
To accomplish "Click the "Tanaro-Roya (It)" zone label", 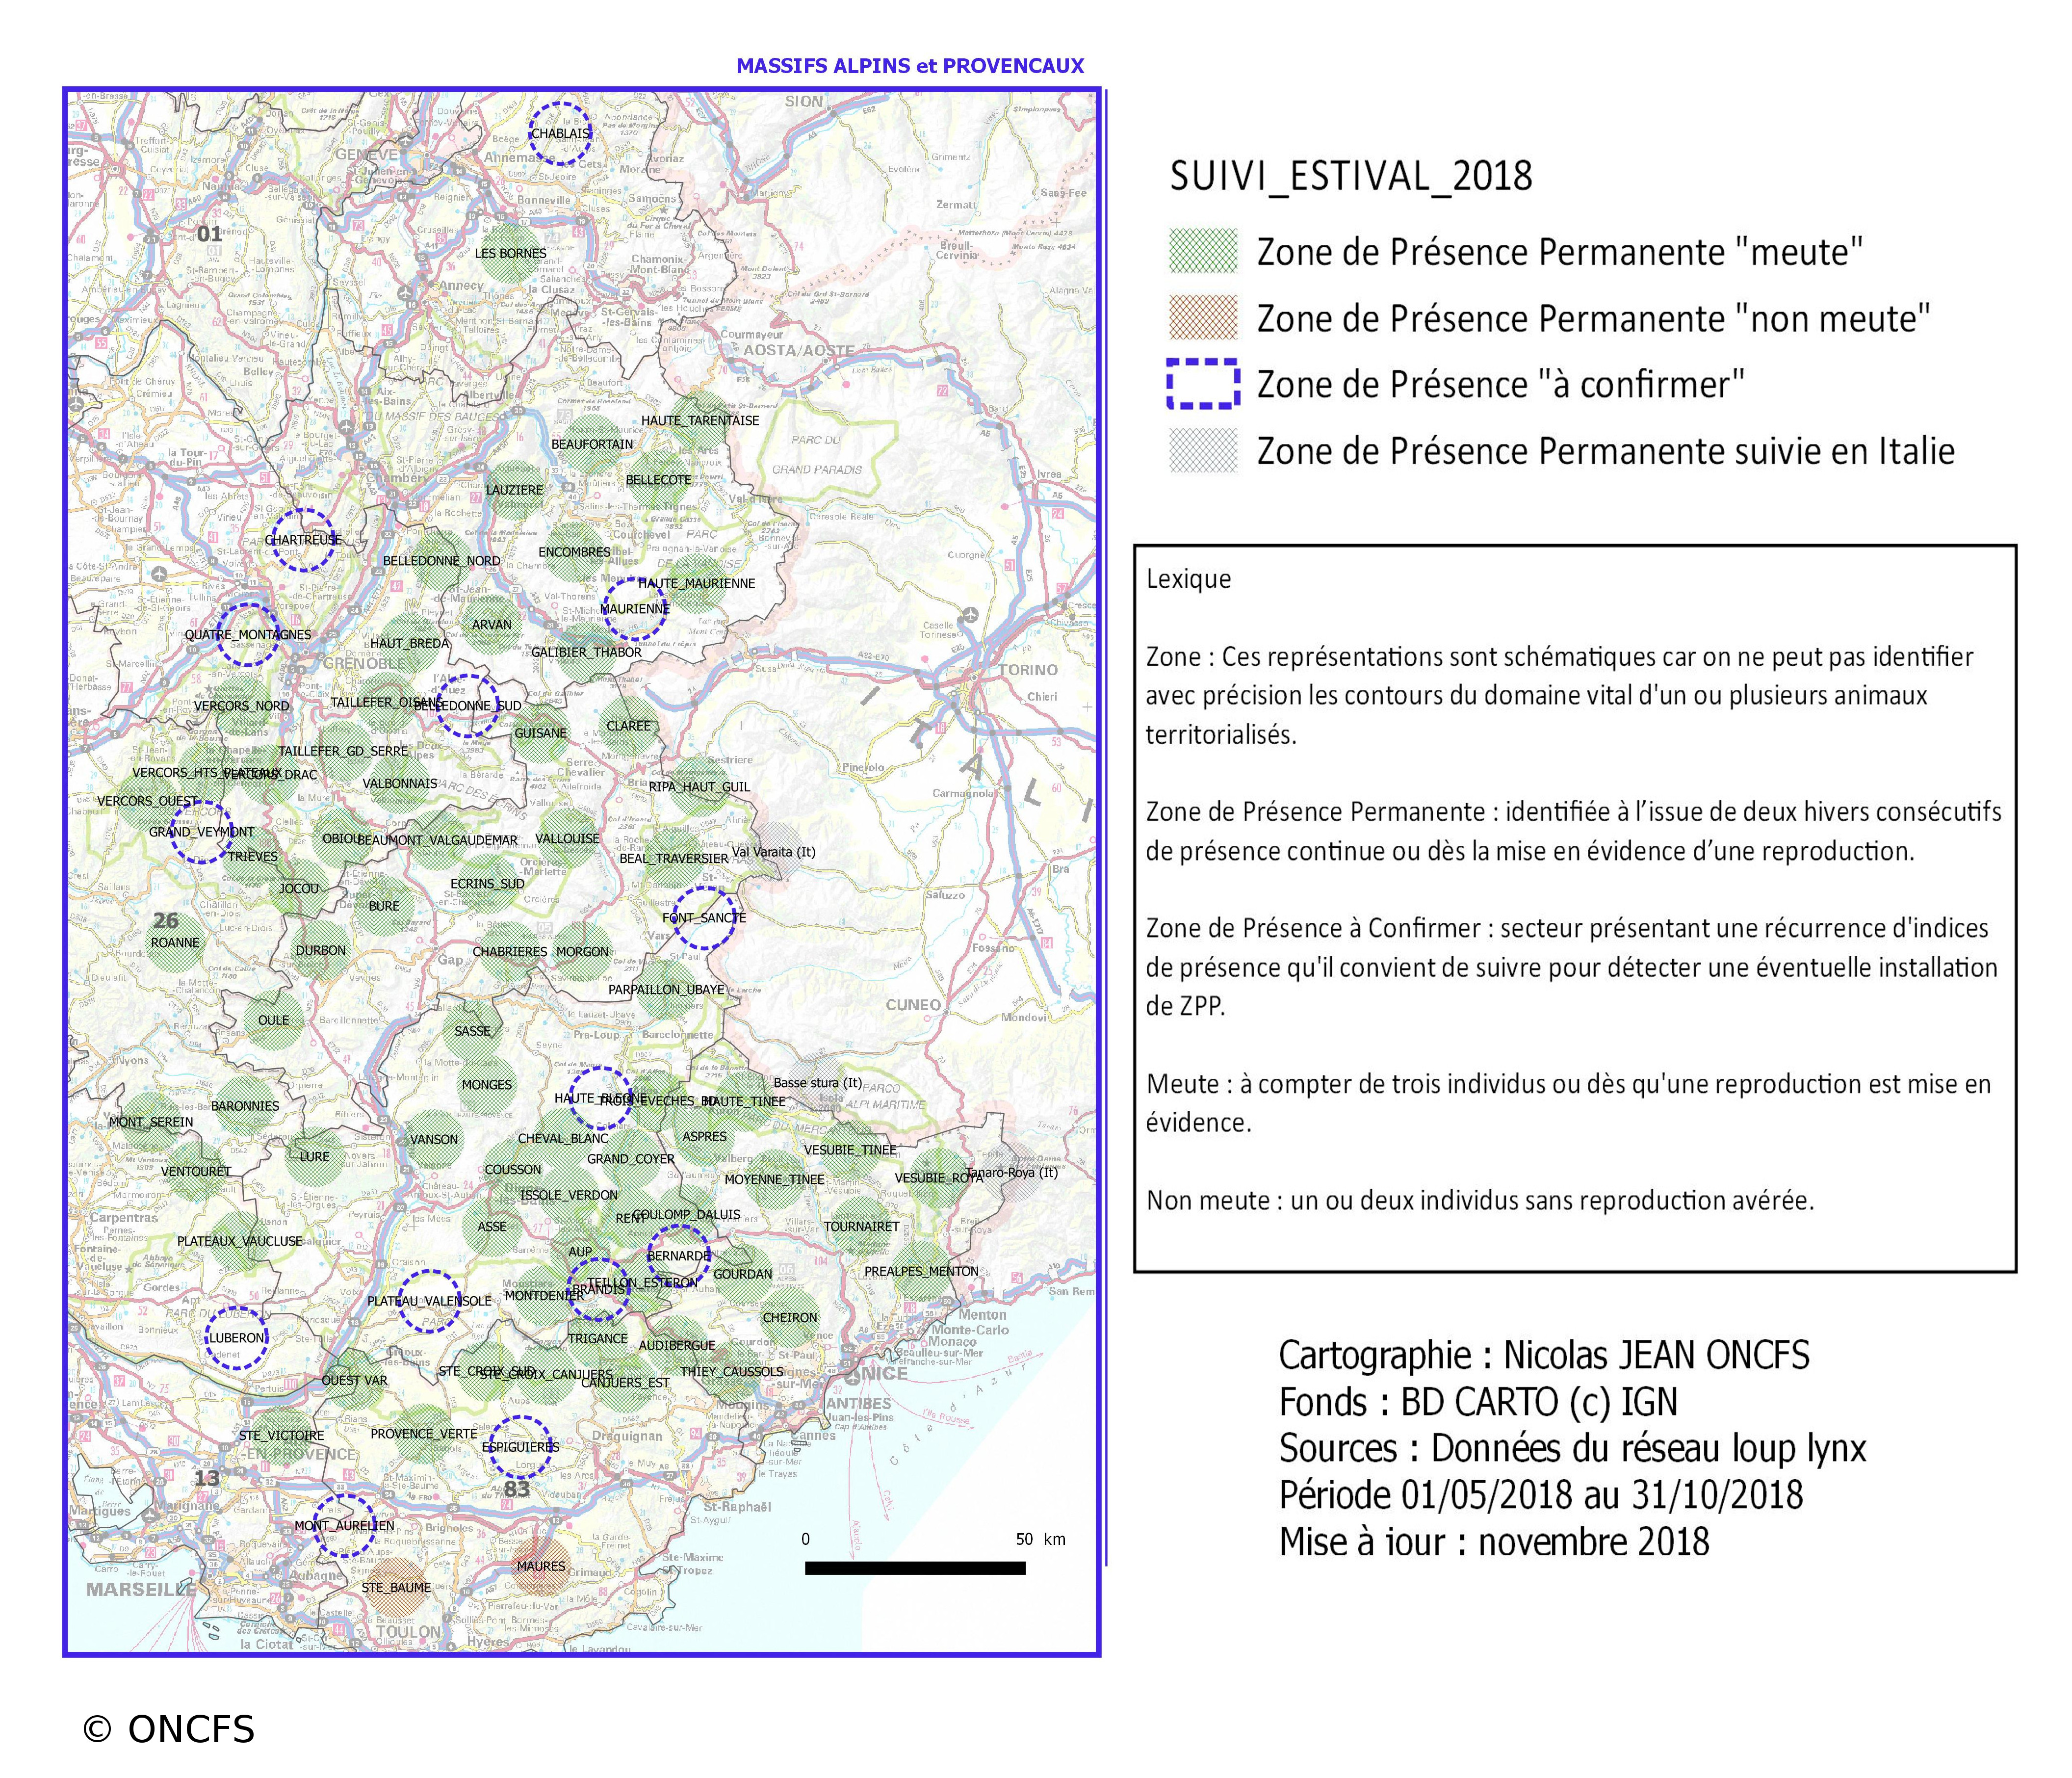I will pyautogui.click(x=1011, y=1172).
